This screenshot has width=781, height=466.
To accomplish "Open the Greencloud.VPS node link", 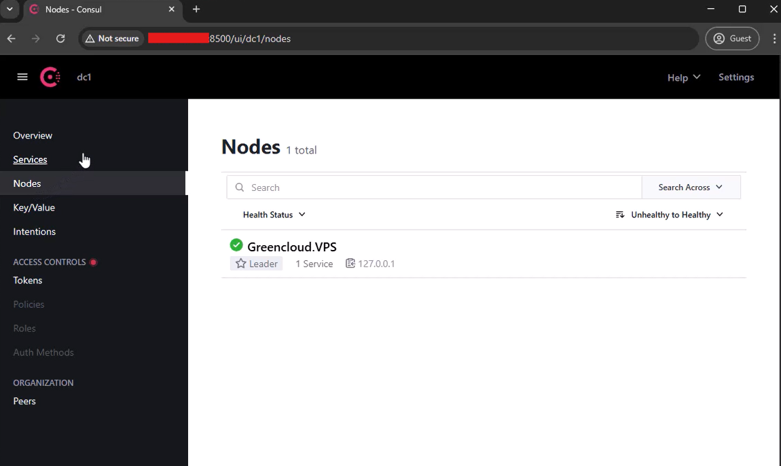I will point(292,247).
